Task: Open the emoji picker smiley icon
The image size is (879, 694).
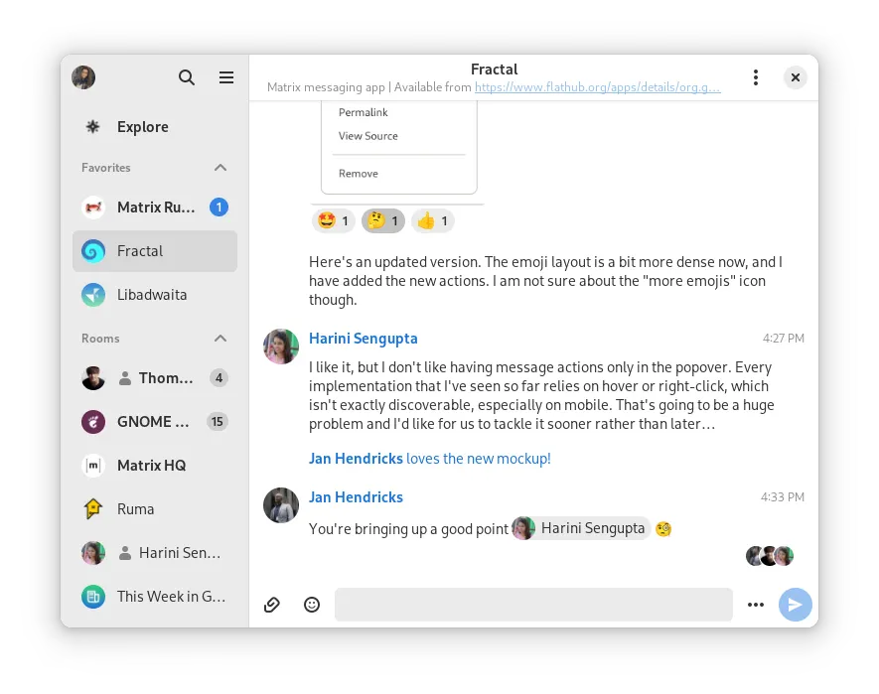Action: click(312, 605)
